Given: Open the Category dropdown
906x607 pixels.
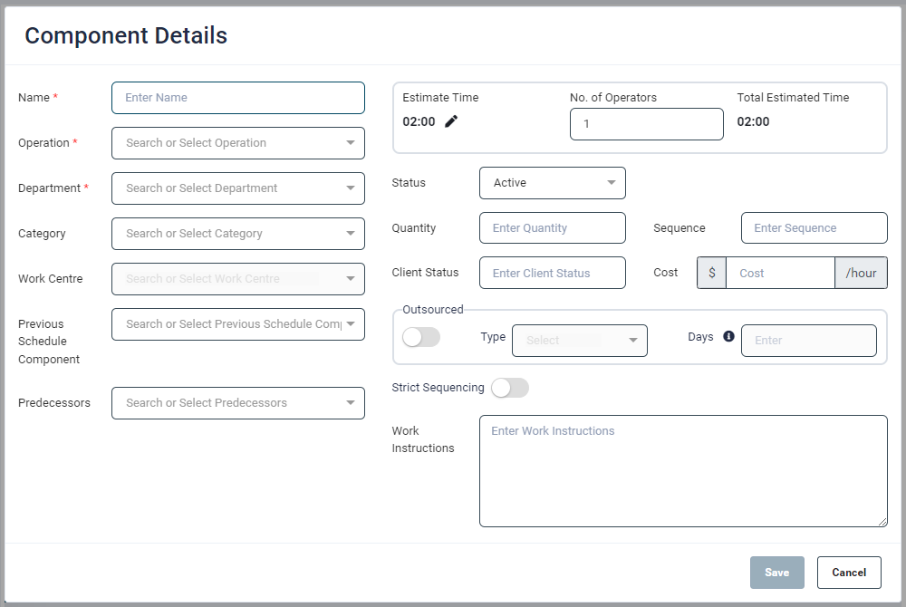Looking at the screenshot, I should [x=238, y=234].
